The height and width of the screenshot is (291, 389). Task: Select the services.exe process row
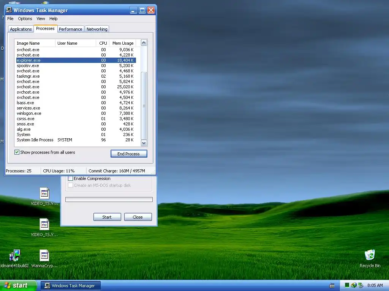tap(76, 108)
